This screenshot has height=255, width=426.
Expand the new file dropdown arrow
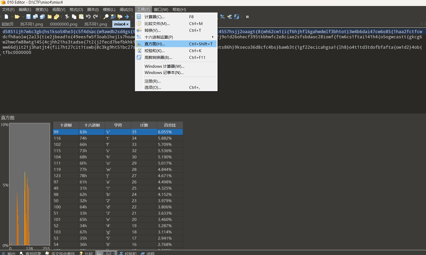click(x=12, y=17)
